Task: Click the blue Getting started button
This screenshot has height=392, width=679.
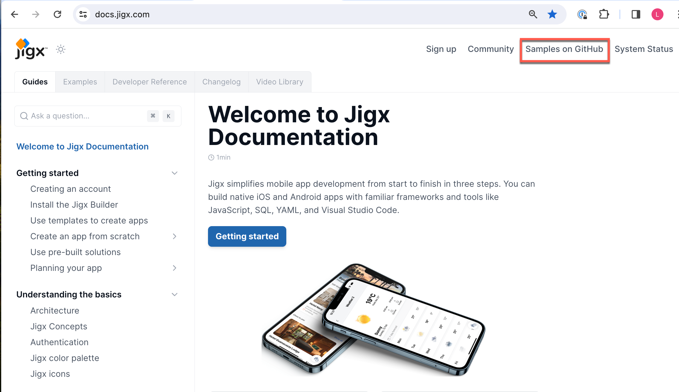Action: [247, 236]
